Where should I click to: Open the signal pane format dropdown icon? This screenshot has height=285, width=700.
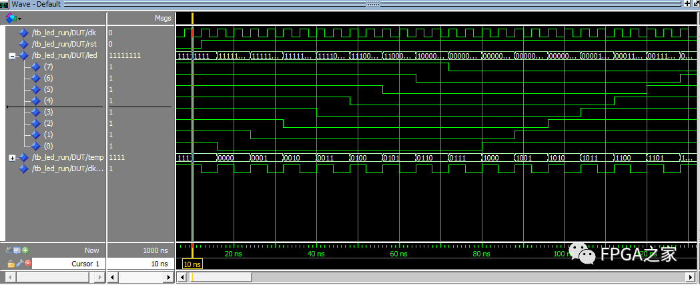(13, 17)
